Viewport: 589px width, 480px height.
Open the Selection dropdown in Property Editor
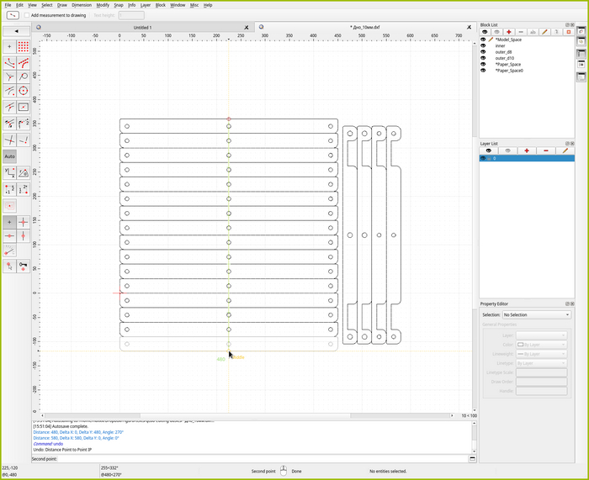point(535,314)
